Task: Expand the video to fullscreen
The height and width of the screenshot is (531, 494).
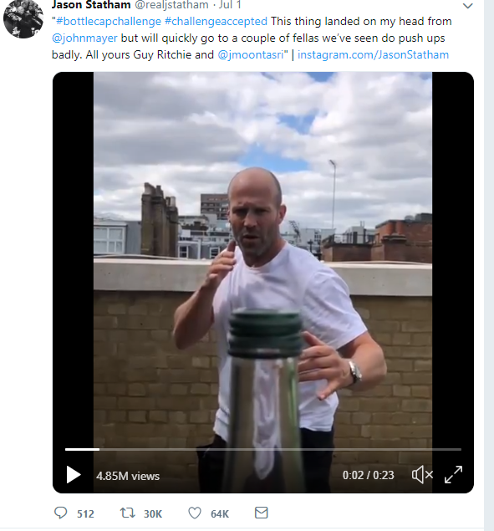Action: [453, 474]
